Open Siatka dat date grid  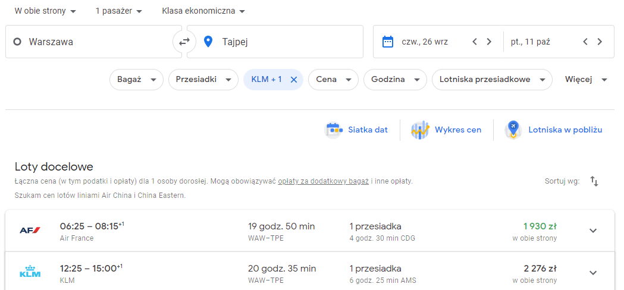[356, 130]
